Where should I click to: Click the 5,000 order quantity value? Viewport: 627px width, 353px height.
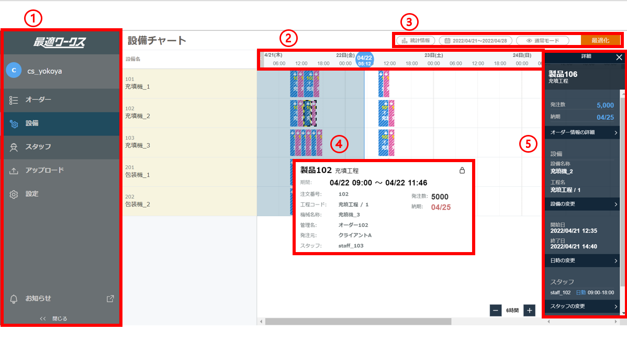click(605, 105)
